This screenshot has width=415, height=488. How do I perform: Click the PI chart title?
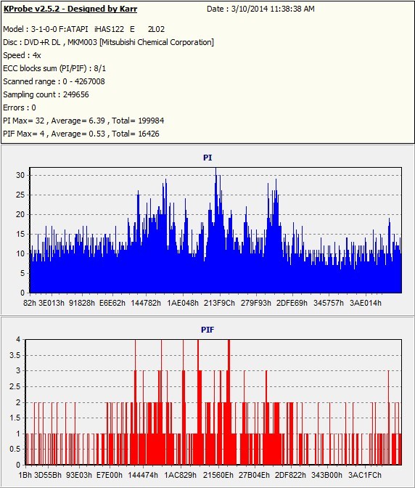point(207,158)
